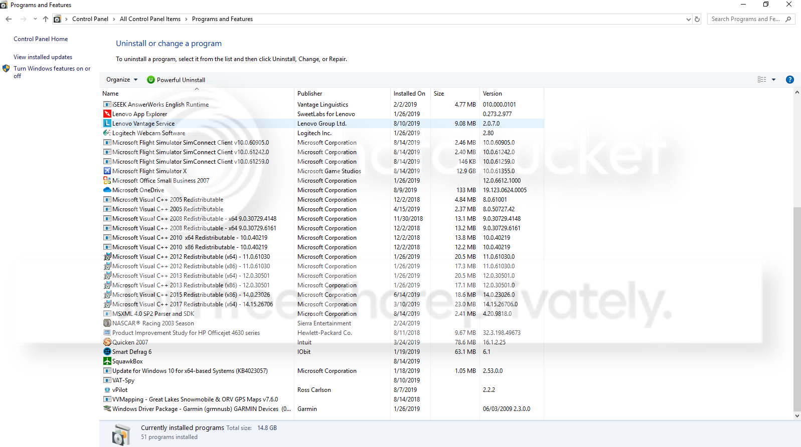Click the refresh button in address bar
The height and width of the screenshot is (447, 801).
(x=697, y=19)
